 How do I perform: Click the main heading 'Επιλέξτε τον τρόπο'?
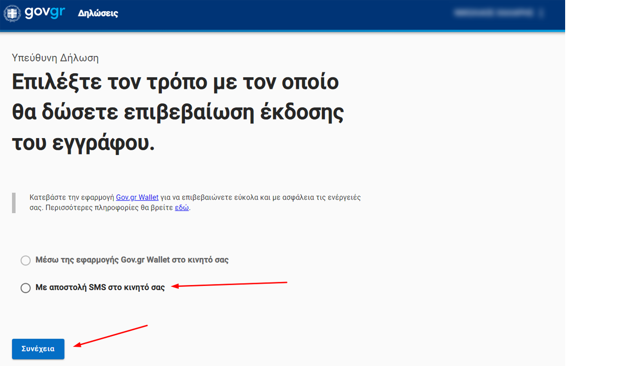click(175, 82)
